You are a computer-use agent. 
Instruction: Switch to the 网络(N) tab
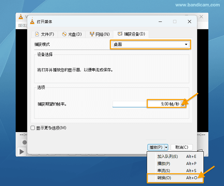tap(99, 34)
